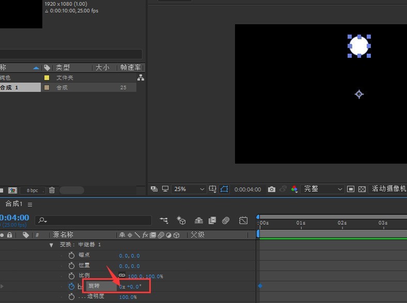Viewport: 407px width, 303px height.
Task: Toggle the motion blur enable icon
Action: (x=226, y=220)
